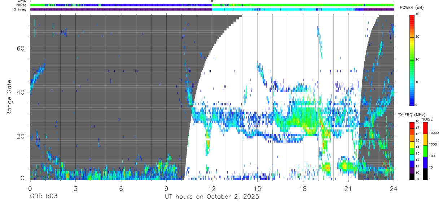Click the x-axis hour tick '6'
This screenshot has height=204, width=443.
[x=121, y=189]
